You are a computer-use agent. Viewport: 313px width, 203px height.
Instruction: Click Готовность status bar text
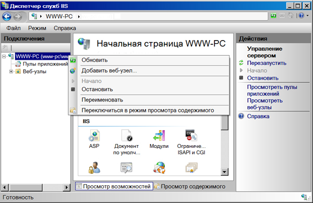[x=18, y=197]
